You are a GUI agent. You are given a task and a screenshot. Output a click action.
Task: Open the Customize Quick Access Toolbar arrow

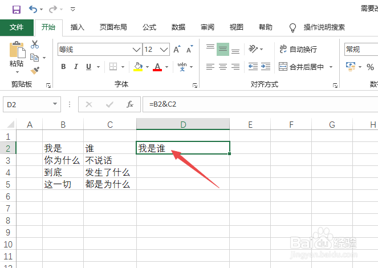point(72,9)
